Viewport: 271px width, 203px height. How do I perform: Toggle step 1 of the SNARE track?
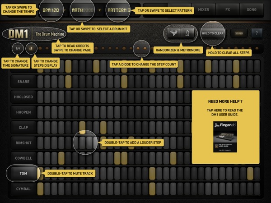click(40, 82)
